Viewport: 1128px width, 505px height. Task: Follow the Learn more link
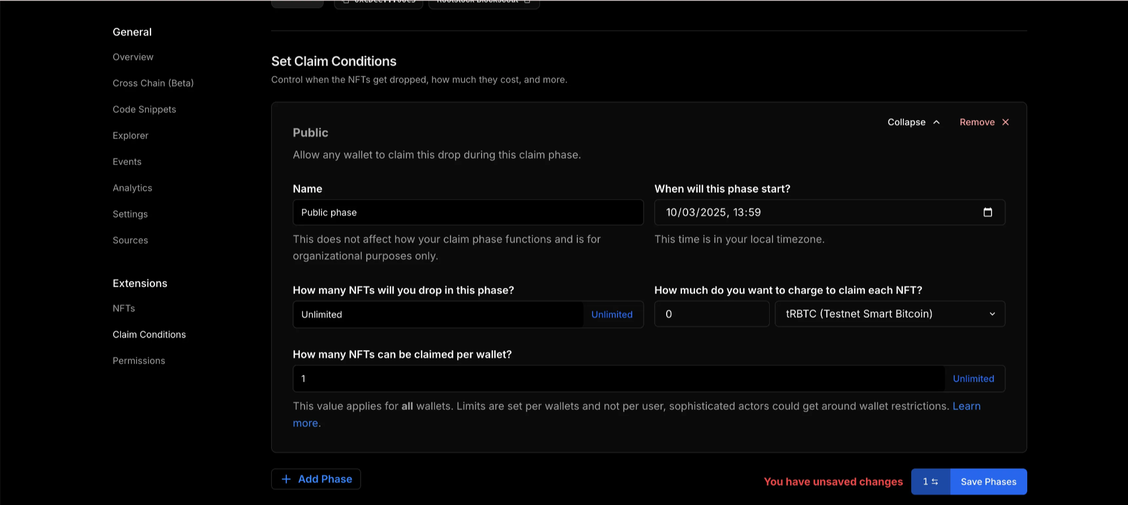click(966, 406)
